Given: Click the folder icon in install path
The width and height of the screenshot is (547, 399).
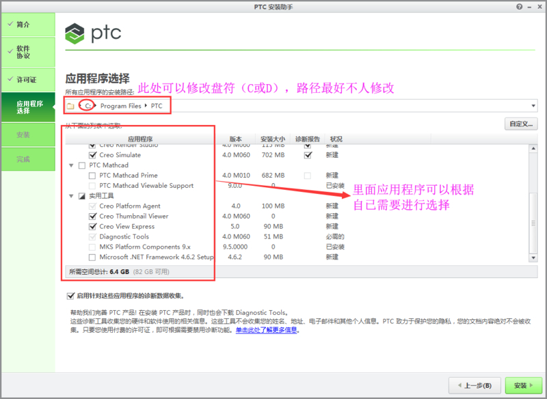Looking at the screenshot, I should (x=71, y=106).
